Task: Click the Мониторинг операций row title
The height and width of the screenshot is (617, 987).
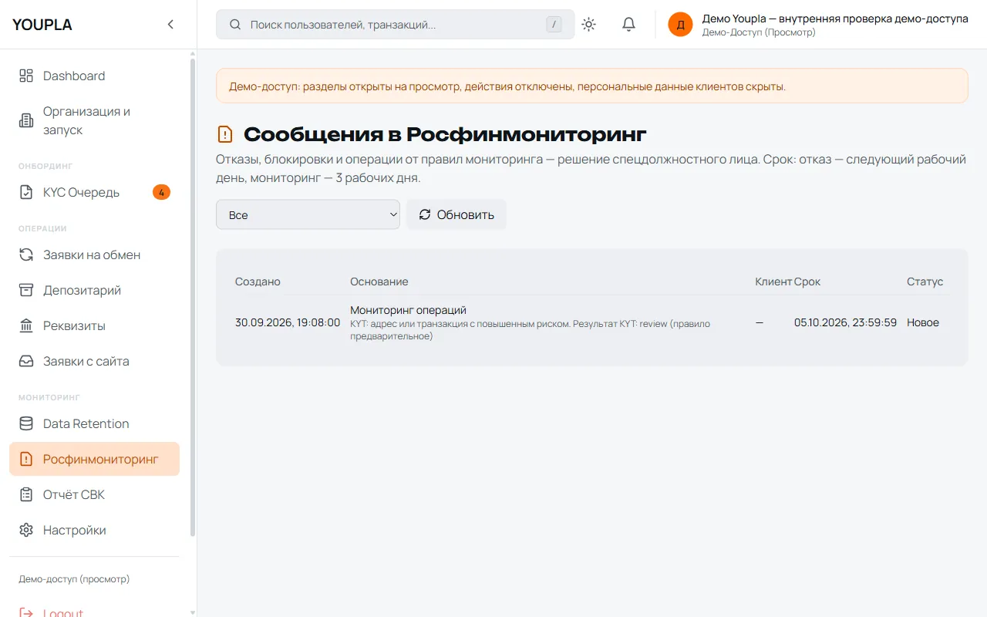Action: pyautogui.click(x=408, y=310)
